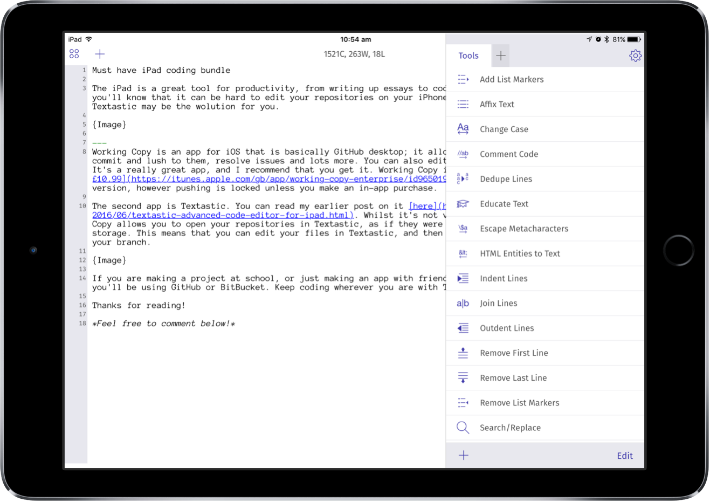Tap Edit button in Tools panel
The height and width of the screenshot is (502, 710).
(x=625, y=456)
